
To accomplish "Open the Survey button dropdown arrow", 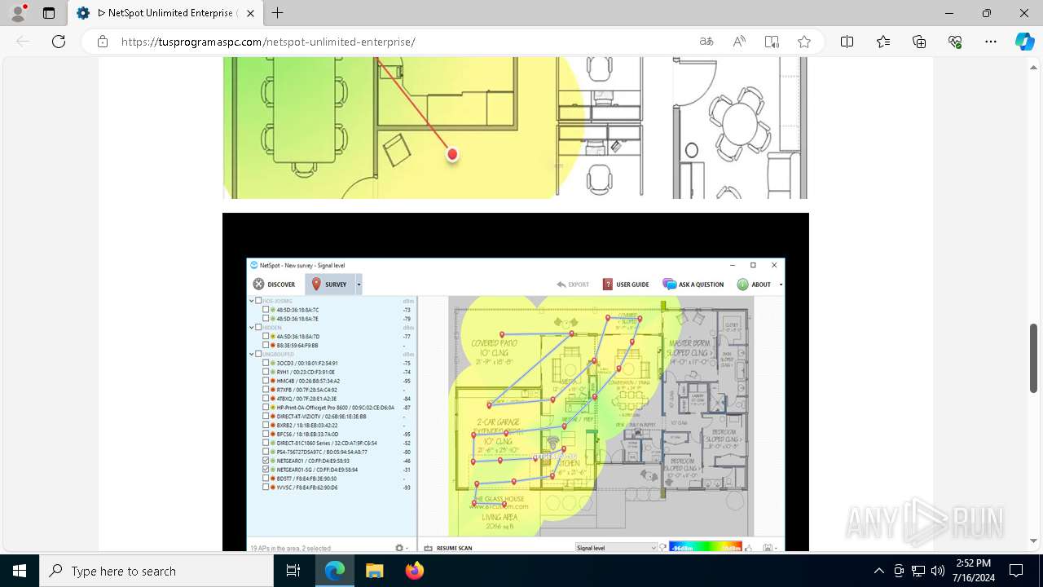I will [x=359, y=285].
